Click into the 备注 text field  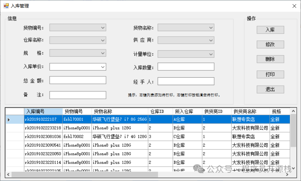click(78, 95)
